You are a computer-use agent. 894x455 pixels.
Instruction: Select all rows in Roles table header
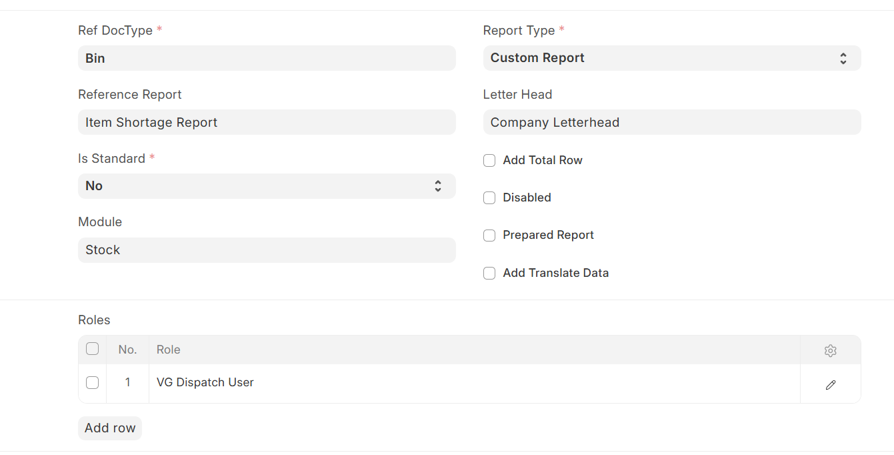point(93,349)
